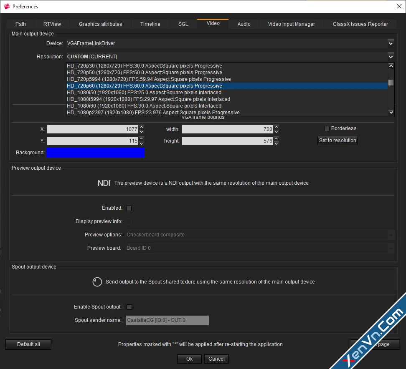Image resolution: width=406 pixels, height=369 pixels.
Task: Pick HD_1080i60 interlaced resolution
Action: [227, 106]
